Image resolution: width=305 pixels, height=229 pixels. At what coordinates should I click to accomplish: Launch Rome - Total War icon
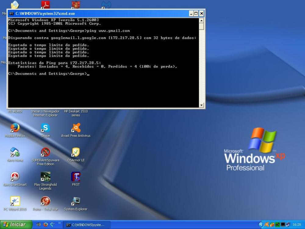[45, 201]
